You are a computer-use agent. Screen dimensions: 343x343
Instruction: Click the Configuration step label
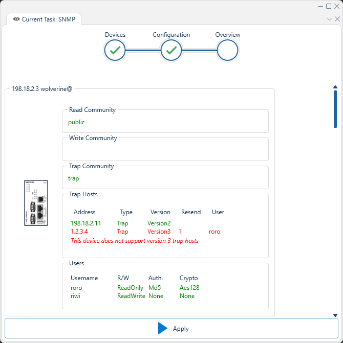(x=171, y=35)
